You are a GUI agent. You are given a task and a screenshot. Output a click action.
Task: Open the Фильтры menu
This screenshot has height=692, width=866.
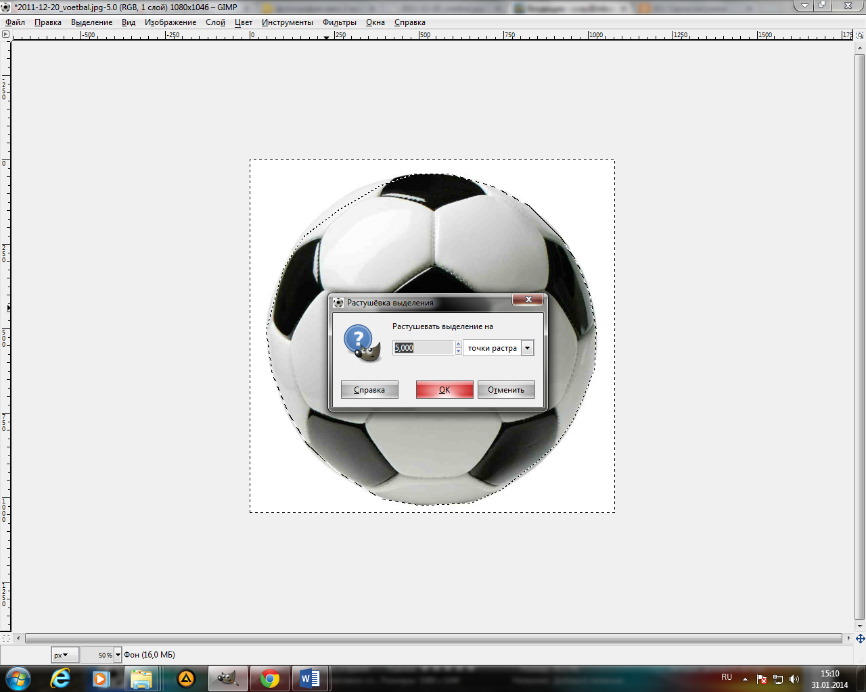[x=339, y=22]
